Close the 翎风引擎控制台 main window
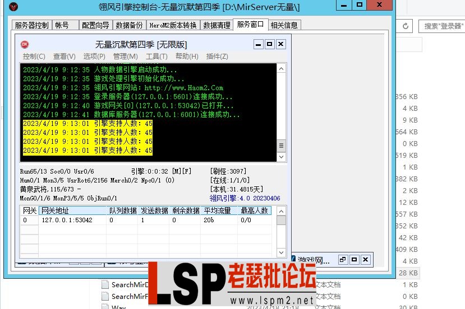The width and height of the screenshot is (465, 309). (x=379, y=5)
